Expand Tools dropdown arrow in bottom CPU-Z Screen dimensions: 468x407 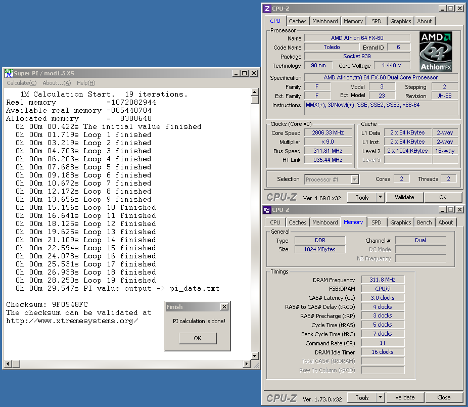coord(381,397)
